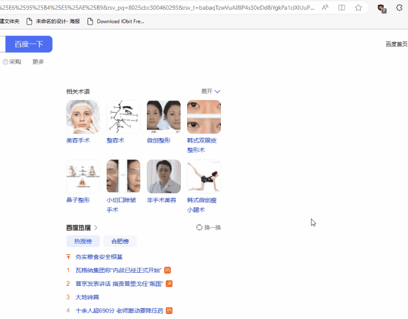Image resolution: width=408 pixels, height=319 pixels.
Task: Select the 热搜榜 tab
Action: point(83,241)
